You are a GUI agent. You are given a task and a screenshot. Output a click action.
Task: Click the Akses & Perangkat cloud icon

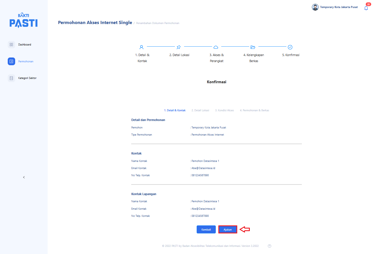point(216,47)
